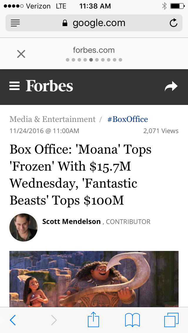Tap the Forbes share arrow icon
Viewport: 188px width, 333px height.
coord(171,86)
